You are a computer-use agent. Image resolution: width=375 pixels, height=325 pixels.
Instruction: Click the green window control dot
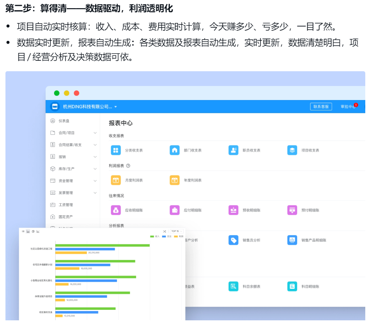57,93
